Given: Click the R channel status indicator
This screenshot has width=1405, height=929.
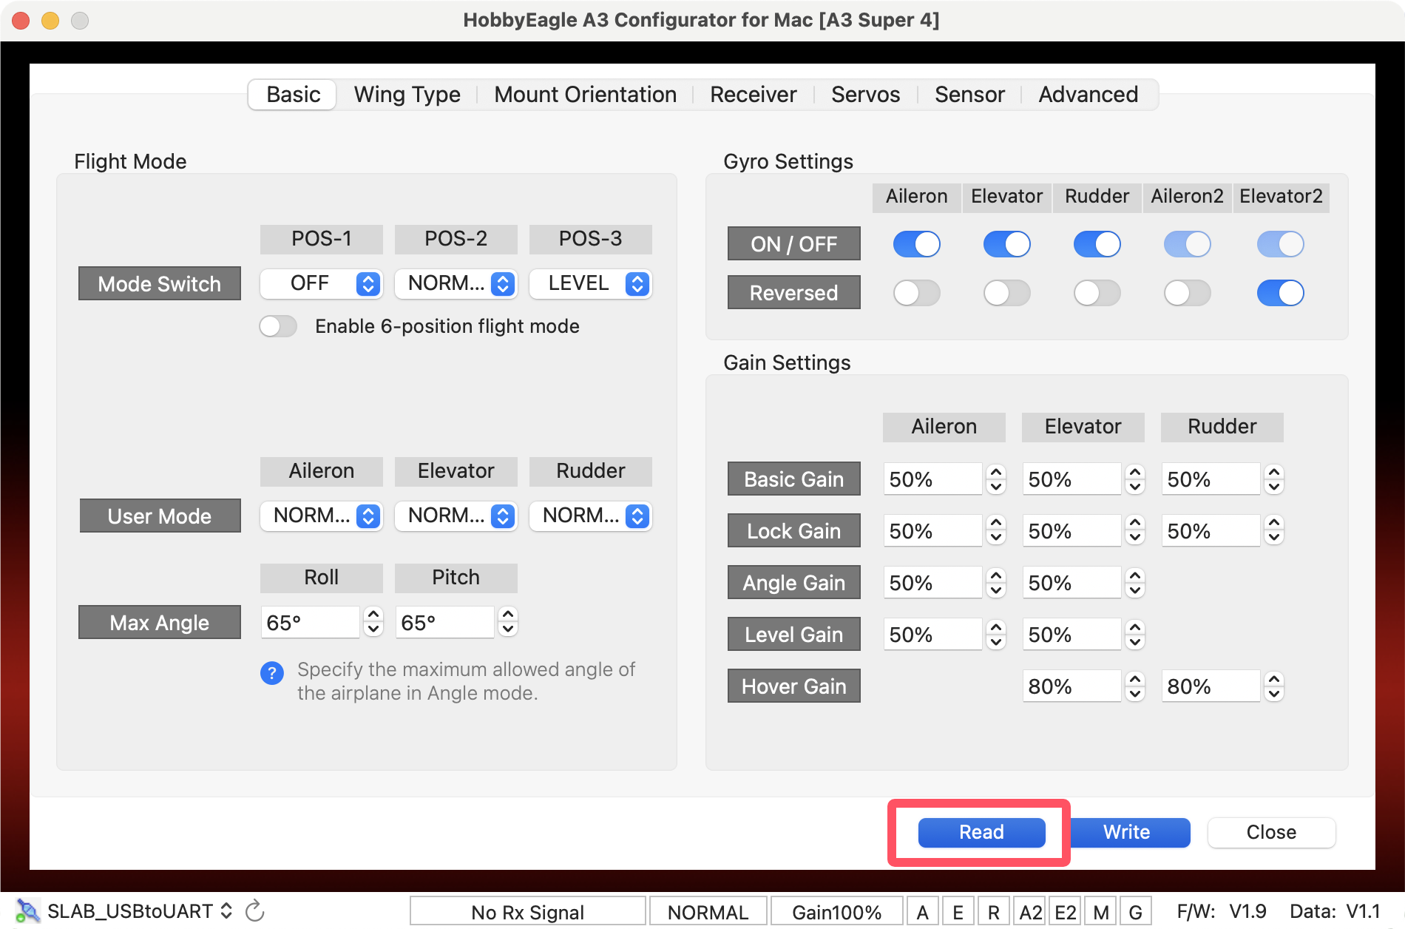Looking at the screenshot, I should (x=993, y=912).
